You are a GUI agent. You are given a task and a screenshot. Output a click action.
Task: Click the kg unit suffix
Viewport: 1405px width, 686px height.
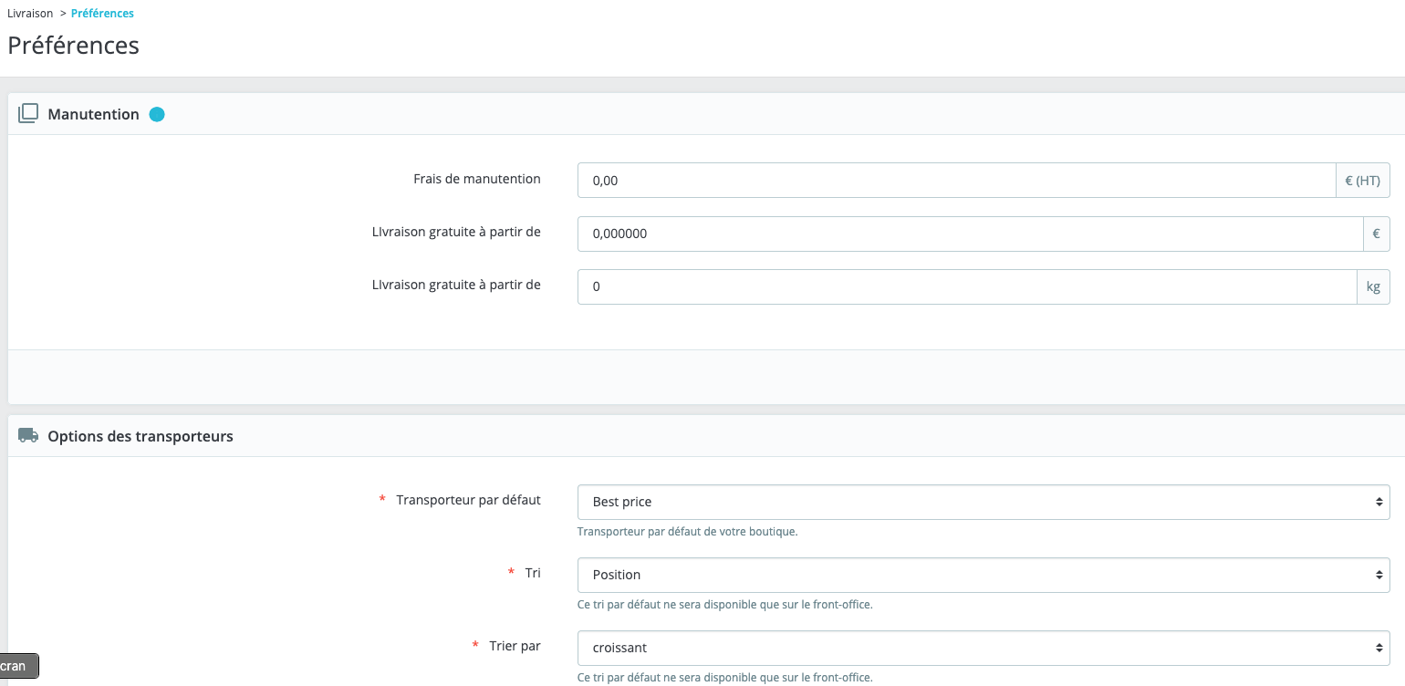1373,286
